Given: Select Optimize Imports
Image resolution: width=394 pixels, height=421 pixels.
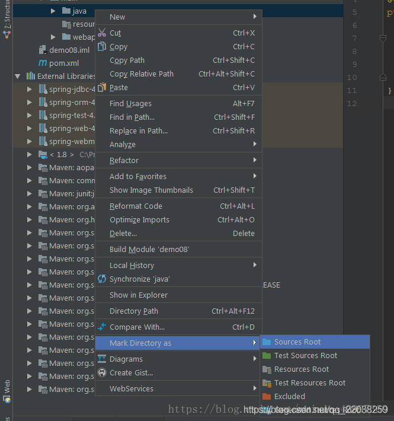Looking at the screenshot, I should click(x=178, y=219).
